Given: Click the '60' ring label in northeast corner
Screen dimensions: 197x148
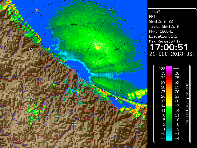Looking at the screenshot, I should pos(111,10).
